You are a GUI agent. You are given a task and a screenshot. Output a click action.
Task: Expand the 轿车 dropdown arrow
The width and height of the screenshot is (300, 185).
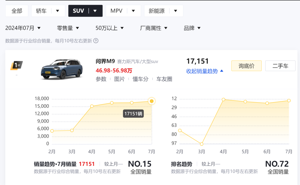[57, 11]
